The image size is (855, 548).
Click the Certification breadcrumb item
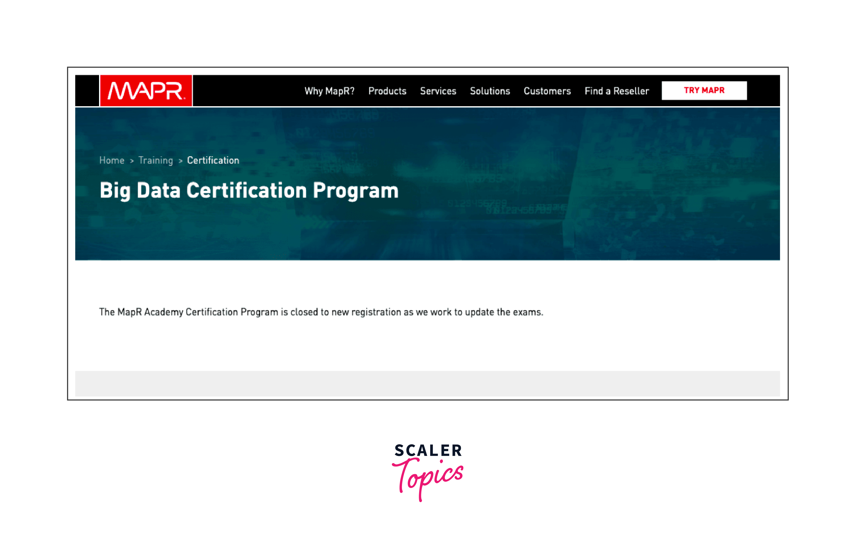click(x=213, y=160)
